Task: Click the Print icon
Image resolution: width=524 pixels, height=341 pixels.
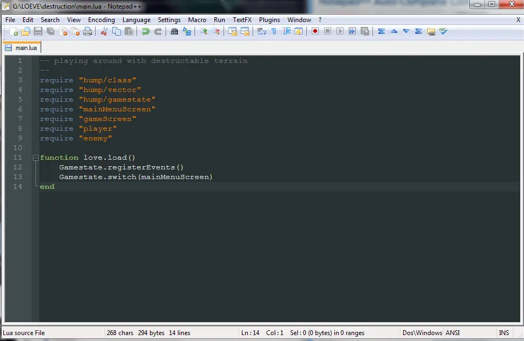Action: tap(88, 31)
